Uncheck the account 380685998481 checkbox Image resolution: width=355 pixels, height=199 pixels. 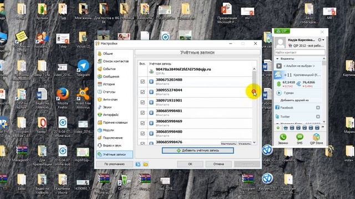tap(143, 113)
